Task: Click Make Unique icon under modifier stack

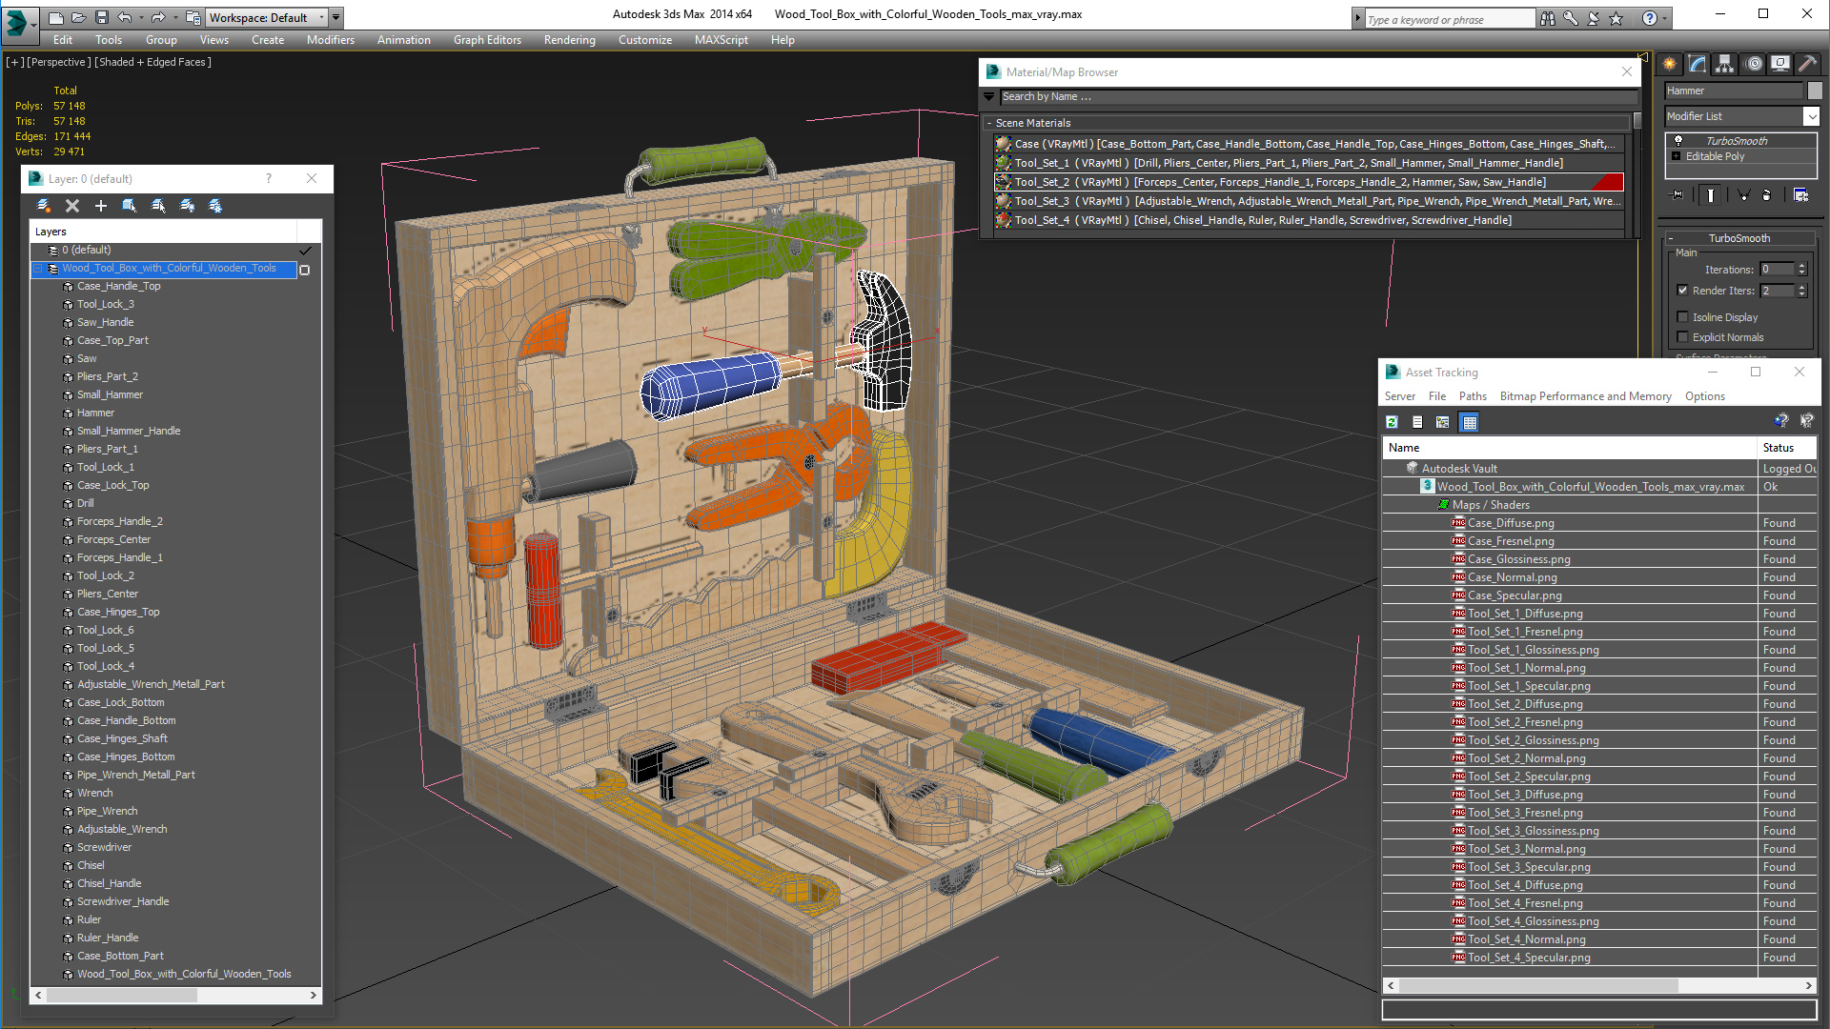Action: (1744, 195)
